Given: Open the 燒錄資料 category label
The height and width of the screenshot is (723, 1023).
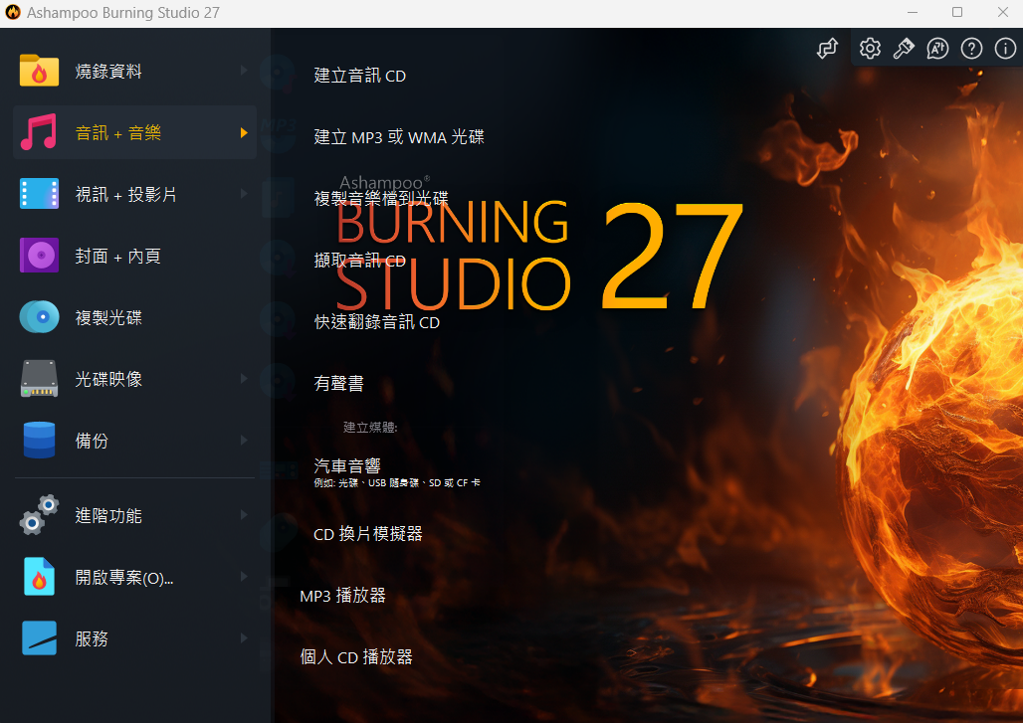Looking at the screenshot, I should click(x=108, y=71).
